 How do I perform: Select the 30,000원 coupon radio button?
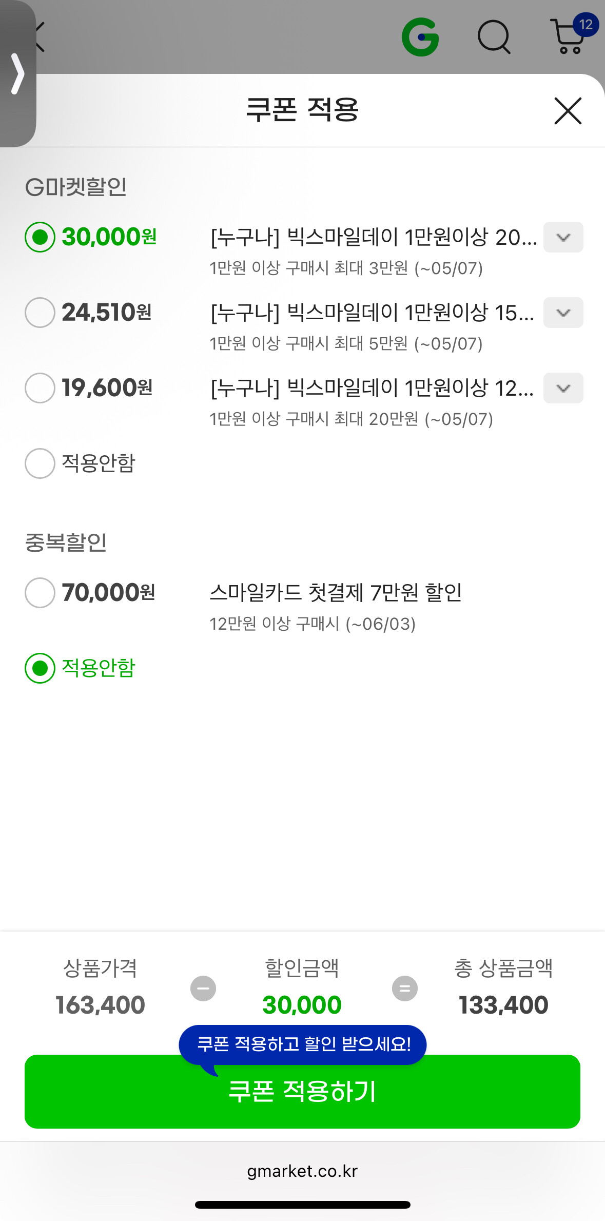(x=40, y=237)
